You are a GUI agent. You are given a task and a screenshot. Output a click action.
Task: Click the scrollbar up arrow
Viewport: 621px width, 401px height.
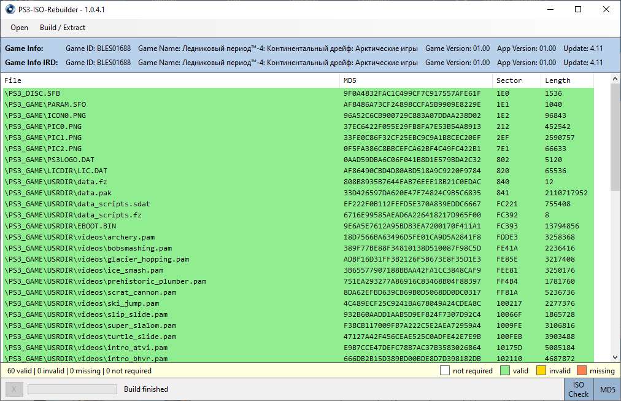tap(615, 80)
